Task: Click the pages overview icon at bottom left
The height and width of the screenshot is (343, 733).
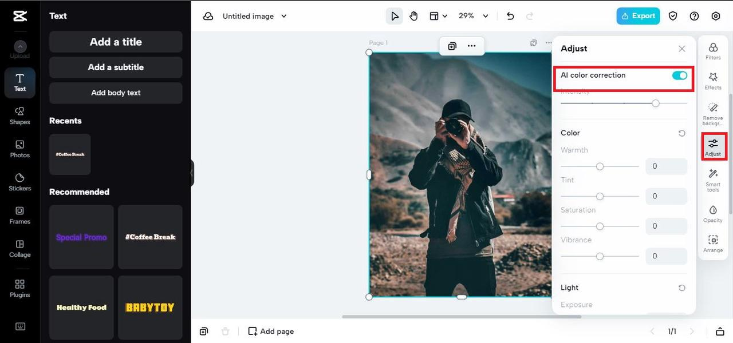Action: coord(204,332)
